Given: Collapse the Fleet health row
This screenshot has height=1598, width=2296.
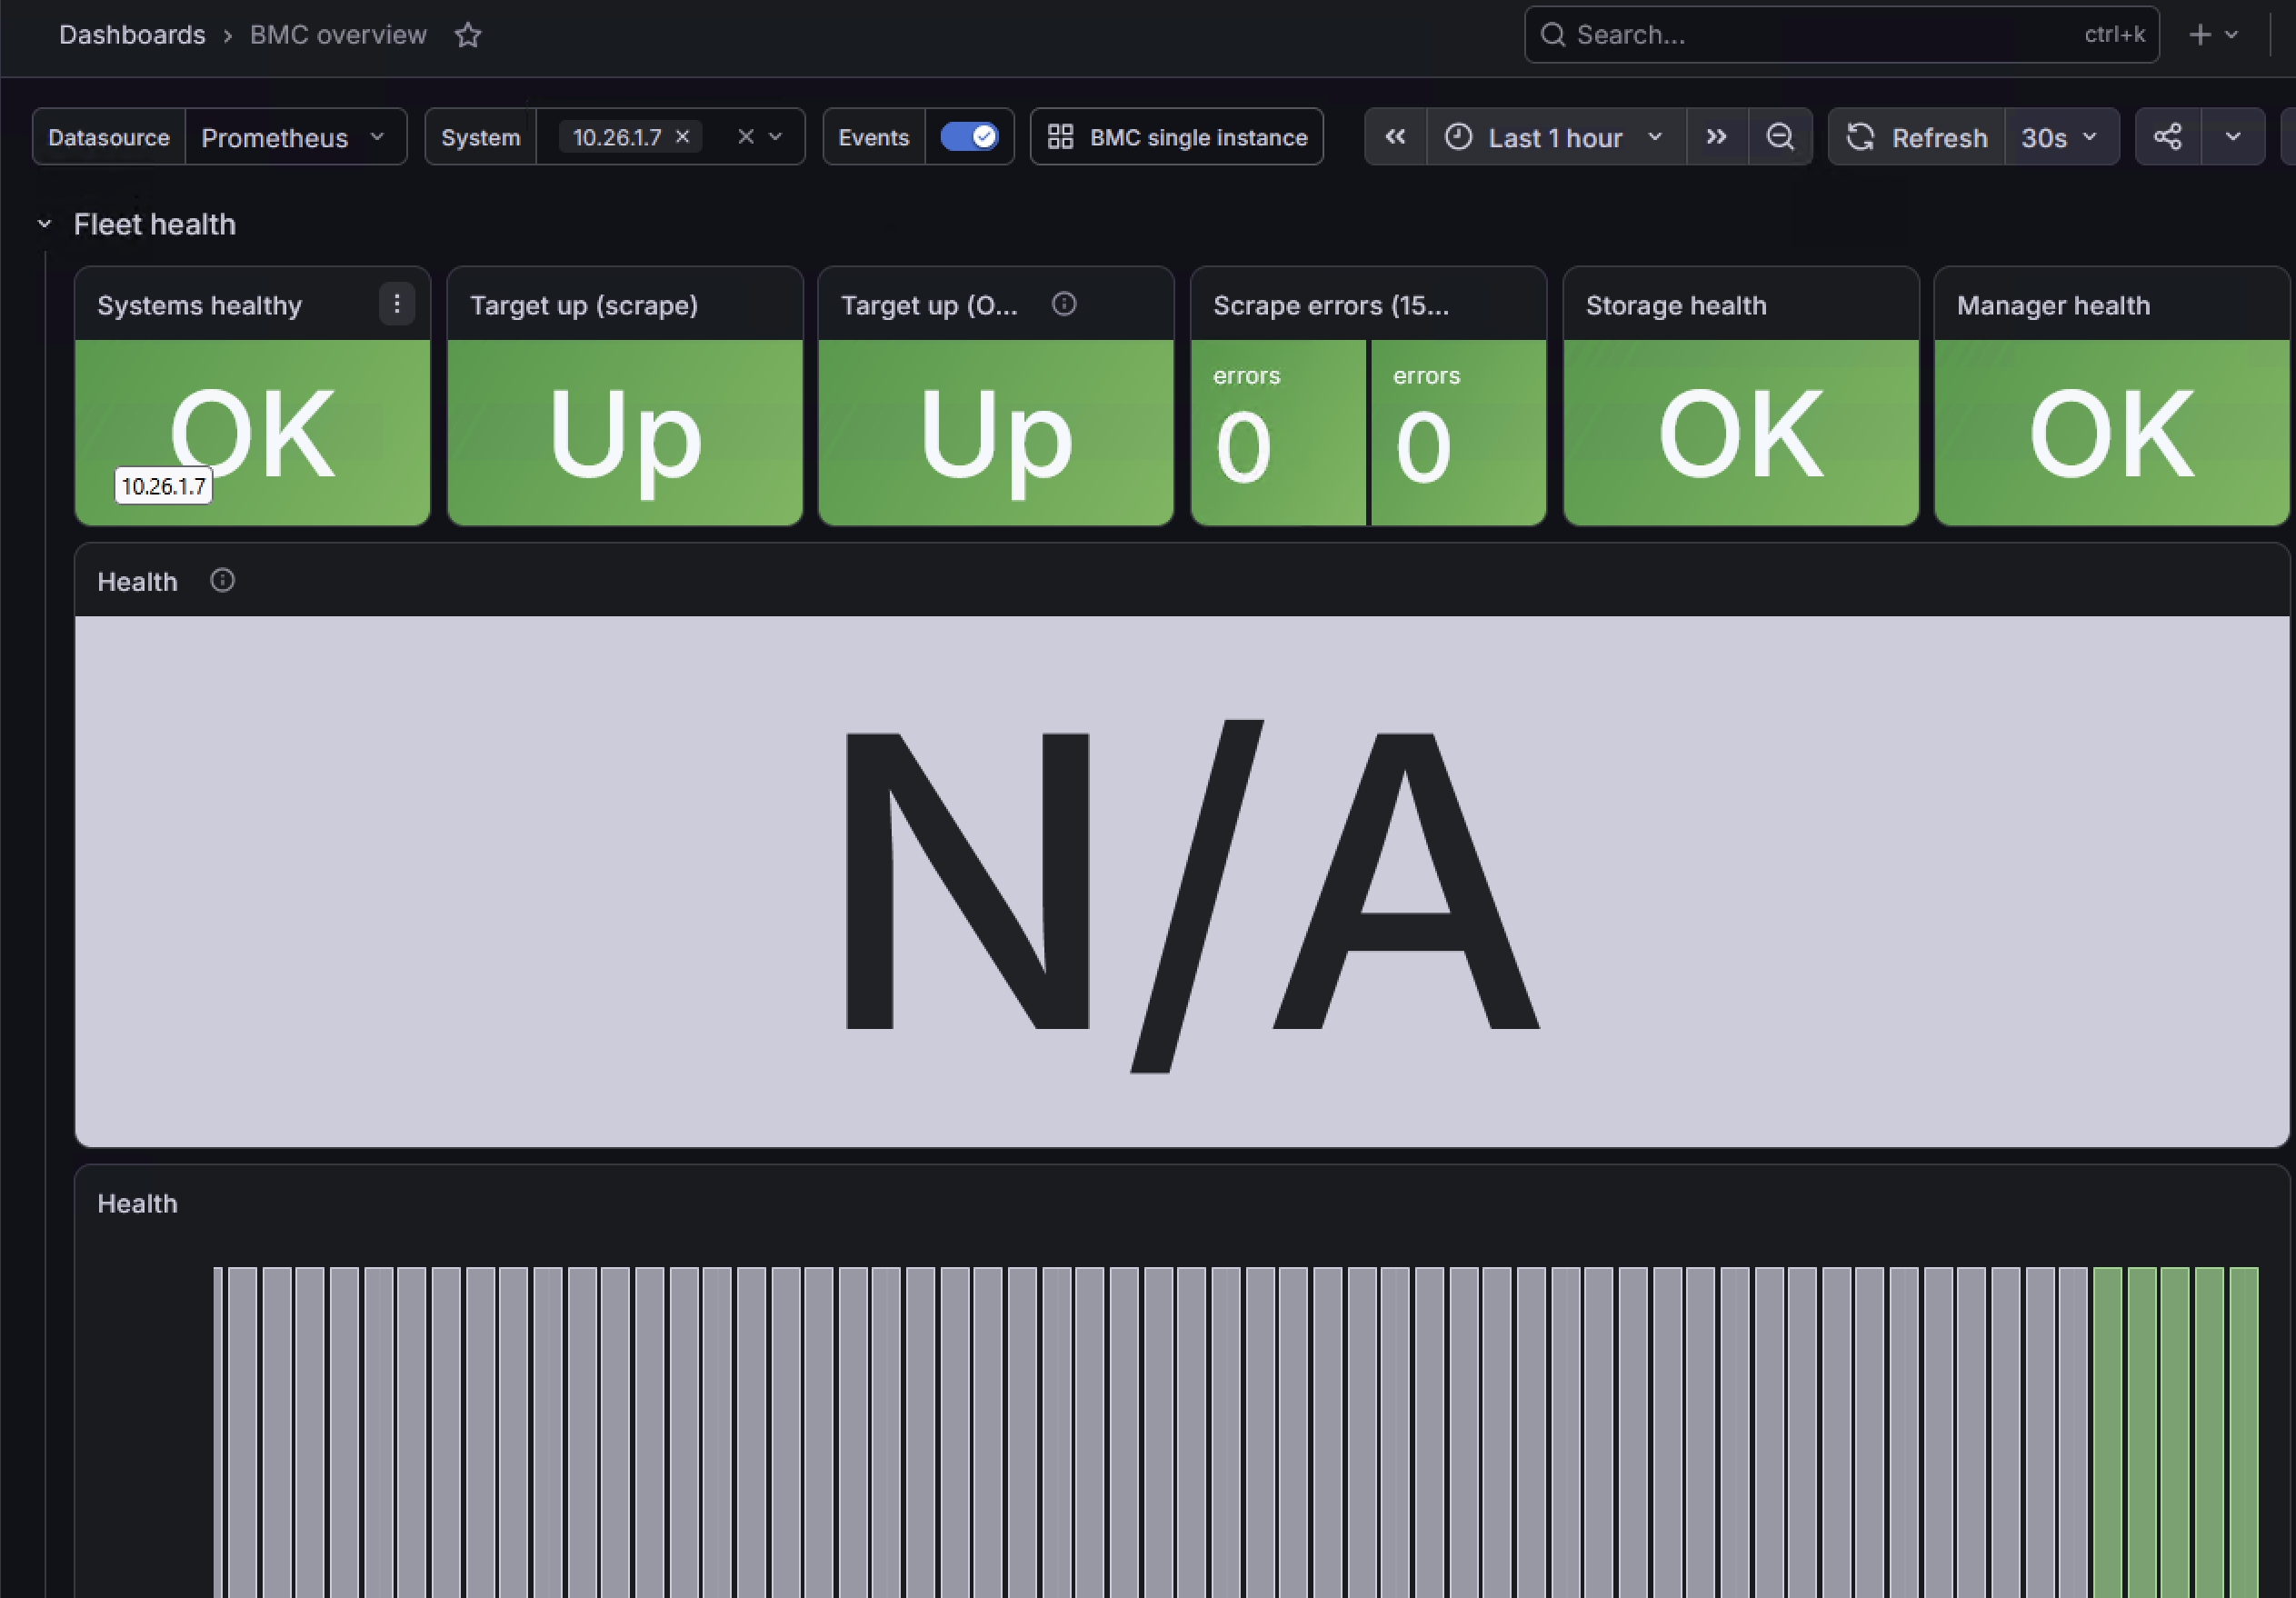Looking at the screenshot, I should tap(44, 224).
